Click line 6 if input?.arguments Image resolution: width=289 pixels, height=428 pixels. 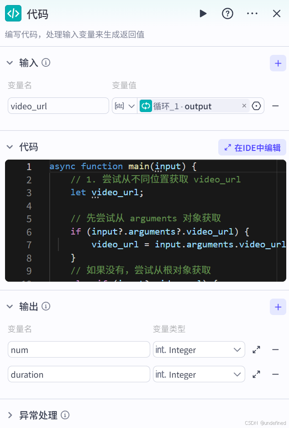coord(160,231)
